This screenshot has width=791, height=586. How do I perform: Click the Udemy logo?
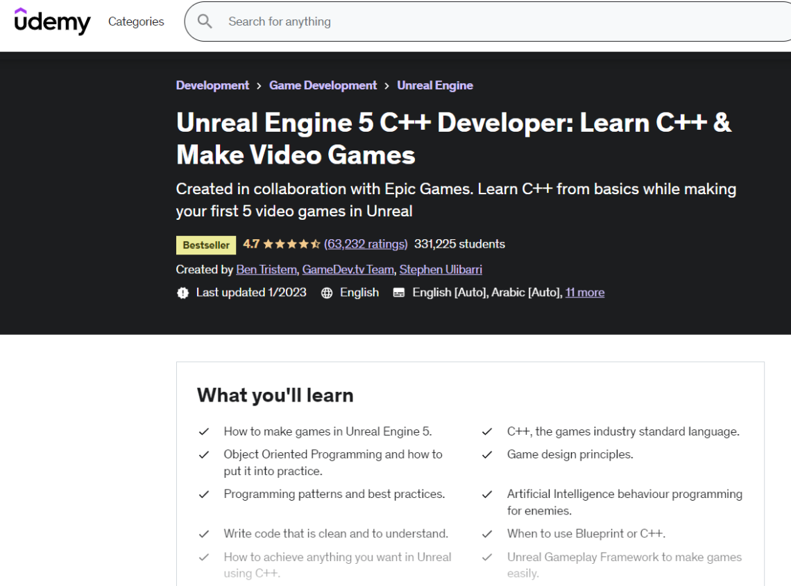click(x=52, y=21)
